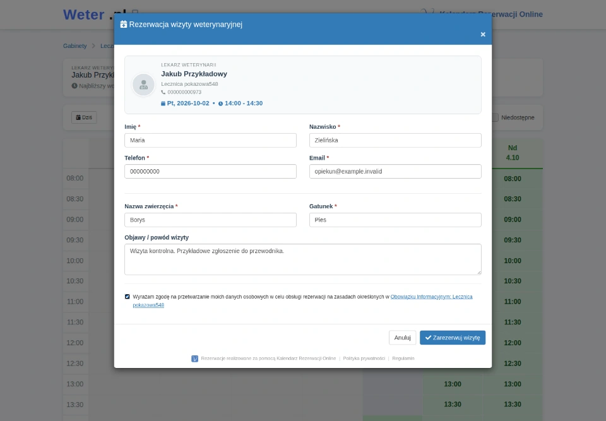This screenshot has width=606, height=421.
Task: Confirm with Zarezerwuj wizytę button
Action: pos(453,338)
